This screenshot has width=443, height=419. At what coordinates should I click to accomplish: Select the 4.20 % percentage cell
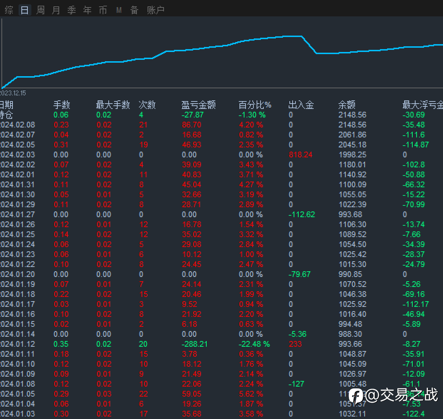click(251, 125)
